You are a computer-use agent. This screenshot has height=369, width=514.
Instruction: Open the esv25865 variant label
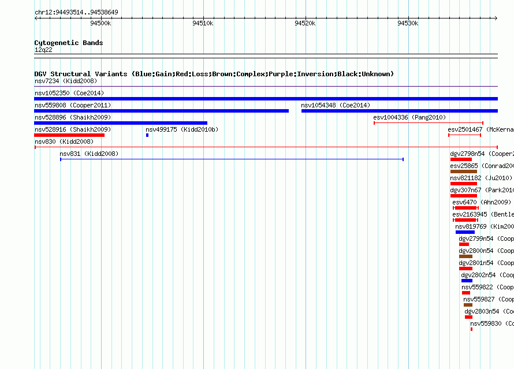(482, 166)
